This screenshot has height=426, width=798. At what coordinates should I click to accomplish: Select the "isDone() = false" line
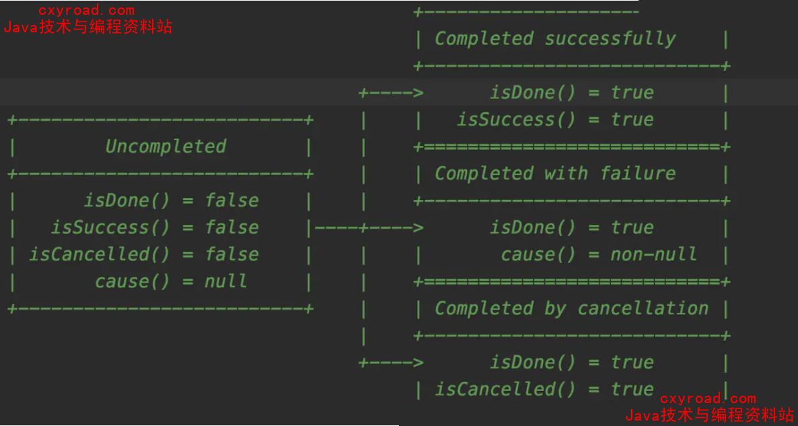coord(171,201)
